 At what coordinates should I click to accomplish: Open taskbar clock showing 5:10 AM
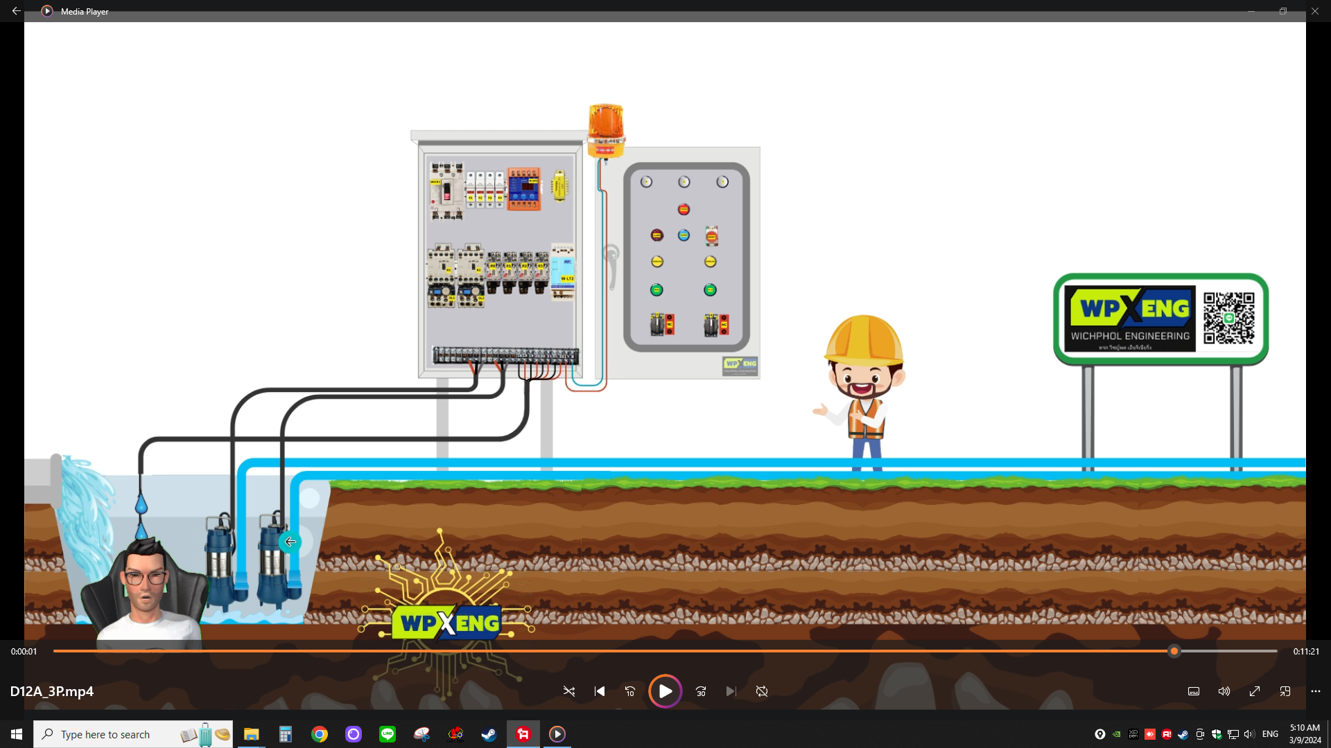click(1305, 734)
